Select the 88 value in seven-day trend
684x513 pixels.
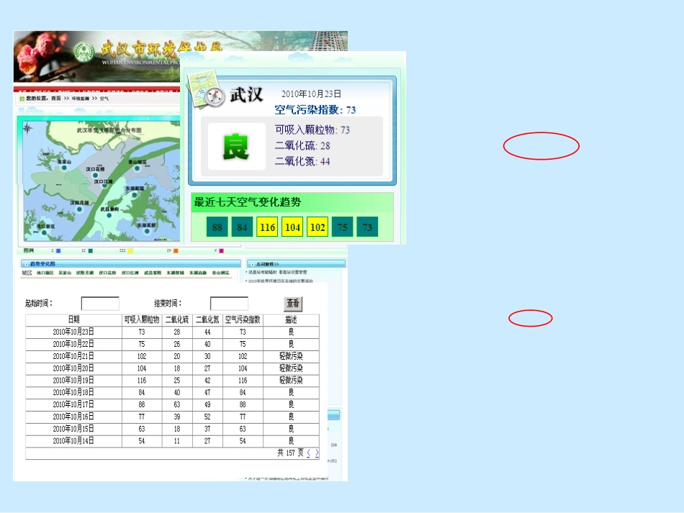coord(217,227)
